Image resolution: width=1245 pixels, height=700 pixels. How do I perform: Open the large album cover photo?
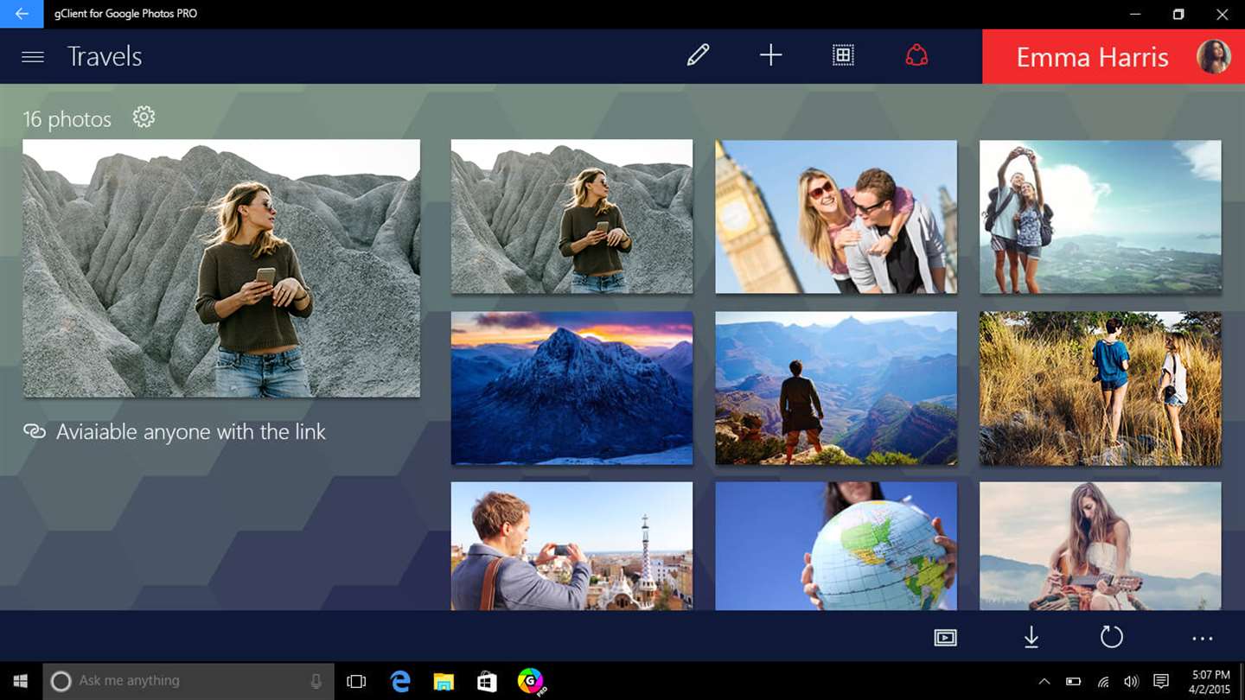pyautogui.click(x=221, y=269)
